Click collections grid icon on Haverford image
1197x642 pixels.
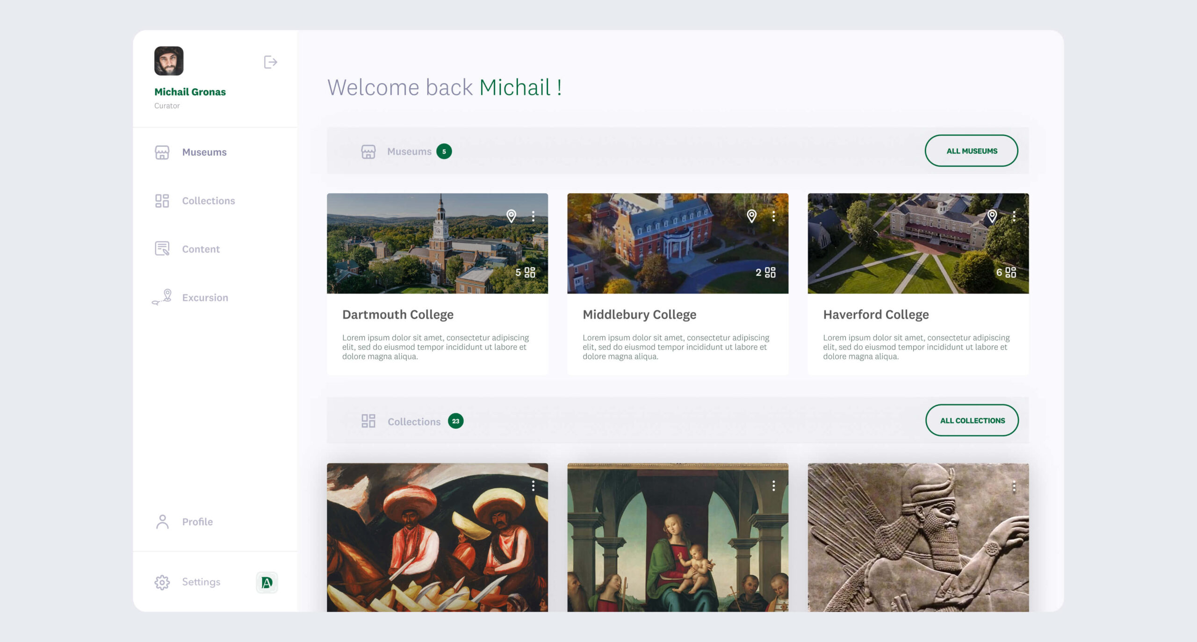[x=1010, y=273]
